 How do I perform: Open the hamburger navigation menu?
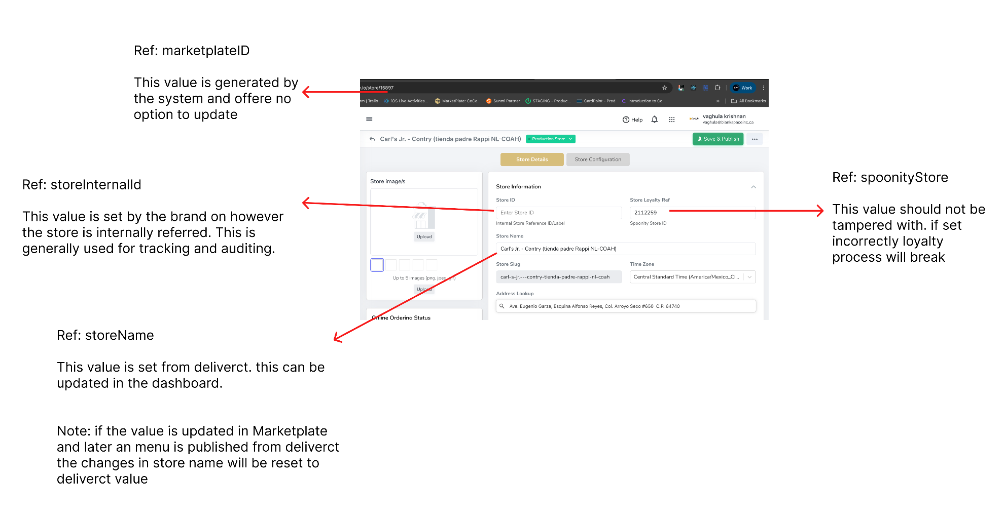369,119
